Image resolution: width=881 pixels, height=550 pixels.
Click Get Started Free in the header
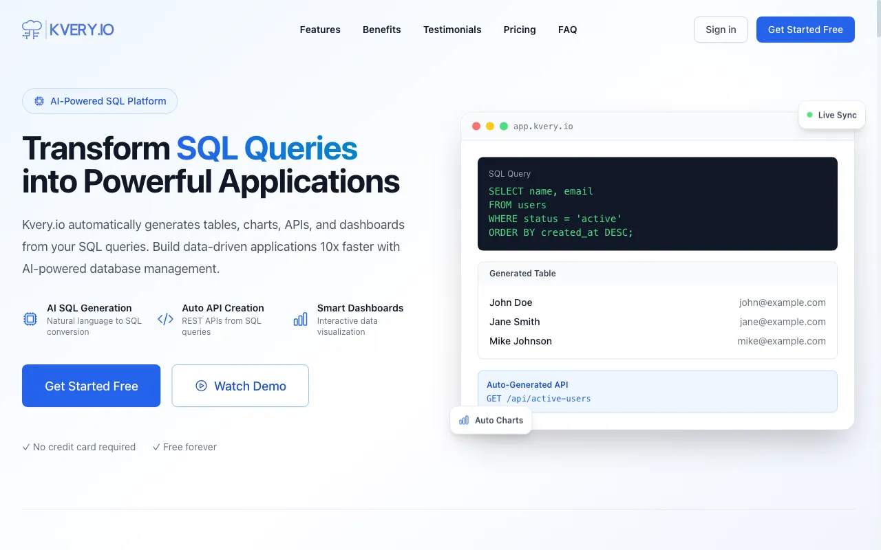click(805, 30)
